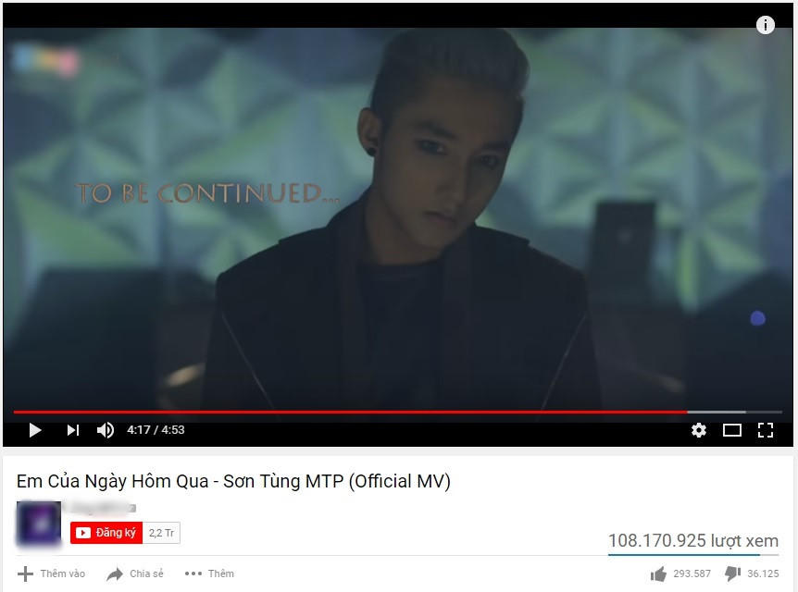Click the red video progress bar
Viewport: 798px width, 592px height.
pos(350,412)
